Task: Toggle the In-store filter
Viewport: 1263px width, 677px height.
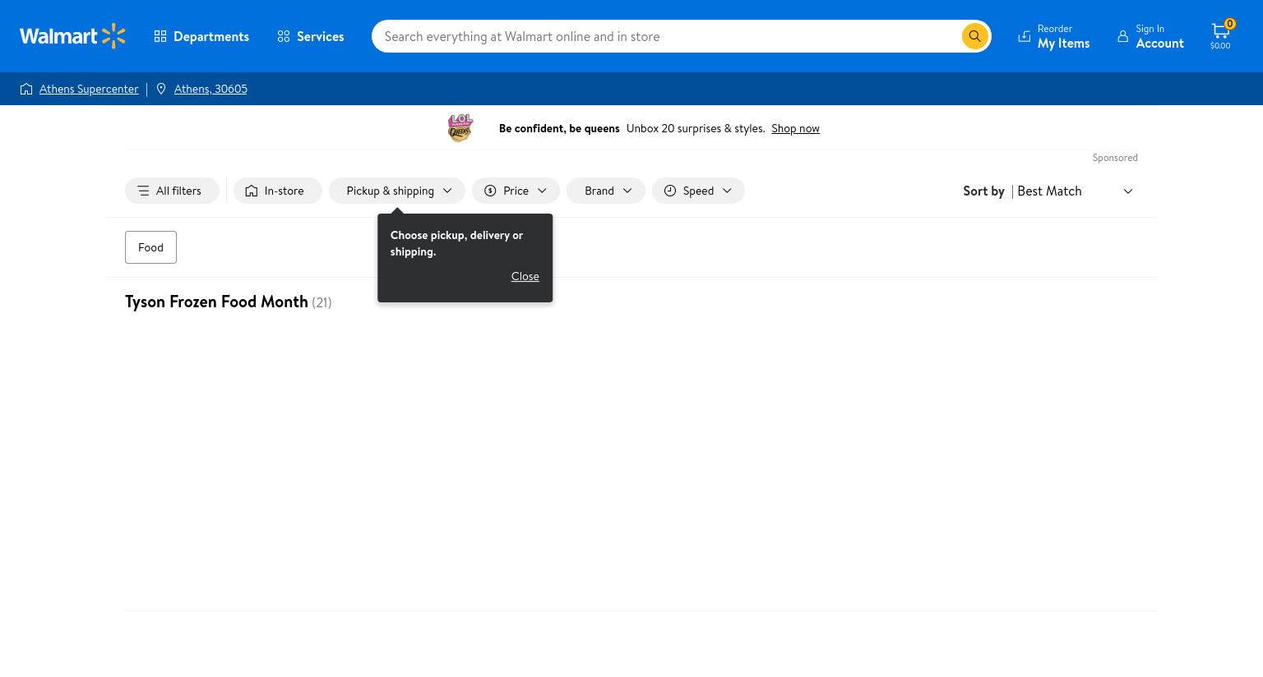Action: [x=277, y=191]
